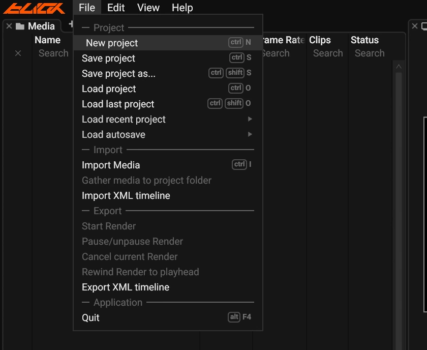Choose Import Media from menu

pyautogui.click(x=168, y=165)
